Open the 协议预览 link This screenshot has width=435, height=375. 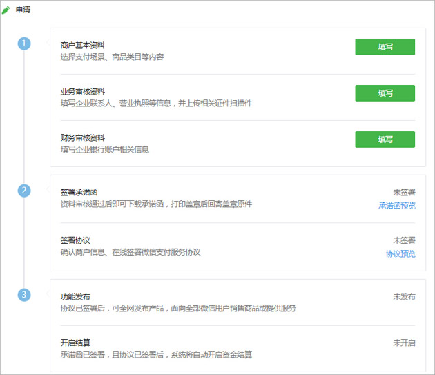point(400,254)
